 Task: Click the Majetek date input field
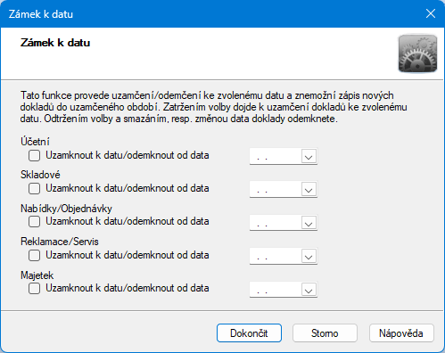tap(276, 290)
